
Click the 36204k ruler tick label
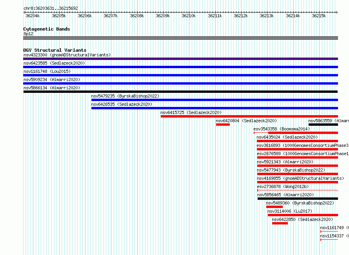pyautogui.click(x=33, y=16)
